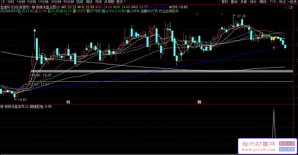Click the 假摔洗盘信号(2) indicator name
298x155 pixels.
pyautogui.click(x=16, y=107)
